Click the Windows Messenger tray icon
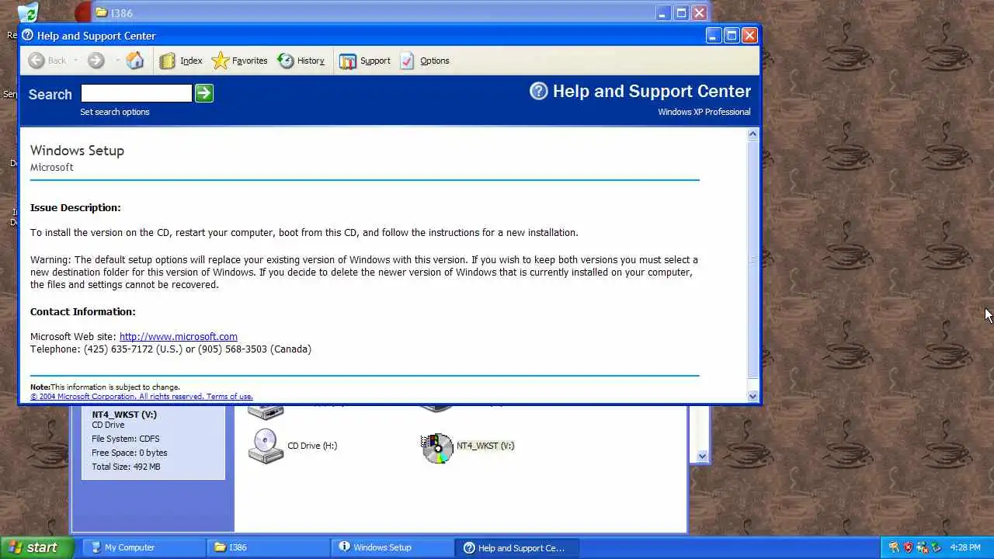Screen dimensions: 994x559 point(923,547)
